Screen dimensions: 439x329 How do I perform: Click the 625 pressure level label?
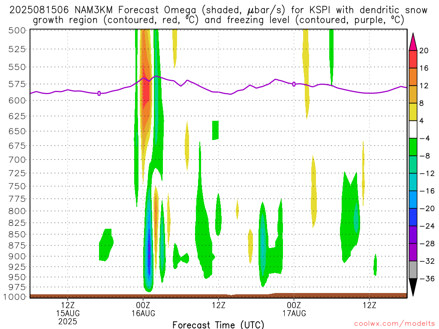17,116
